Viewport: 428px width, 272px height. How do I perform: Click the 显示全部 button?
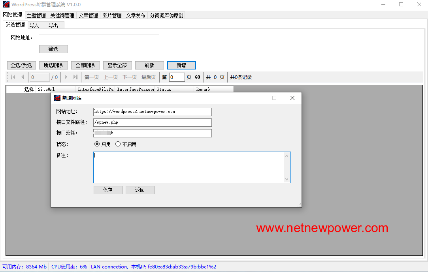tap(117, 66)
